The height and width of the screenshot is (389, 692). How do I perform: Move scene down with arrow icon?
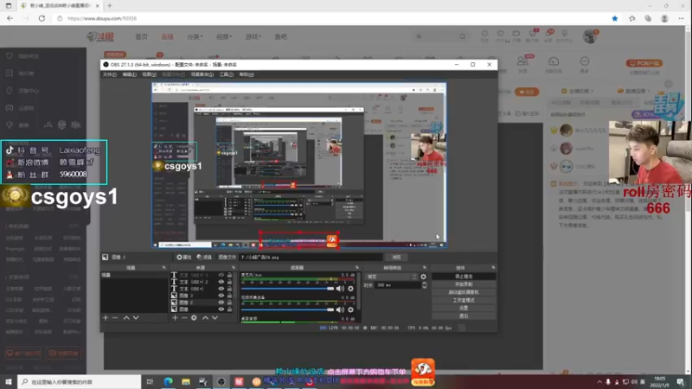(x=136, y=317)
